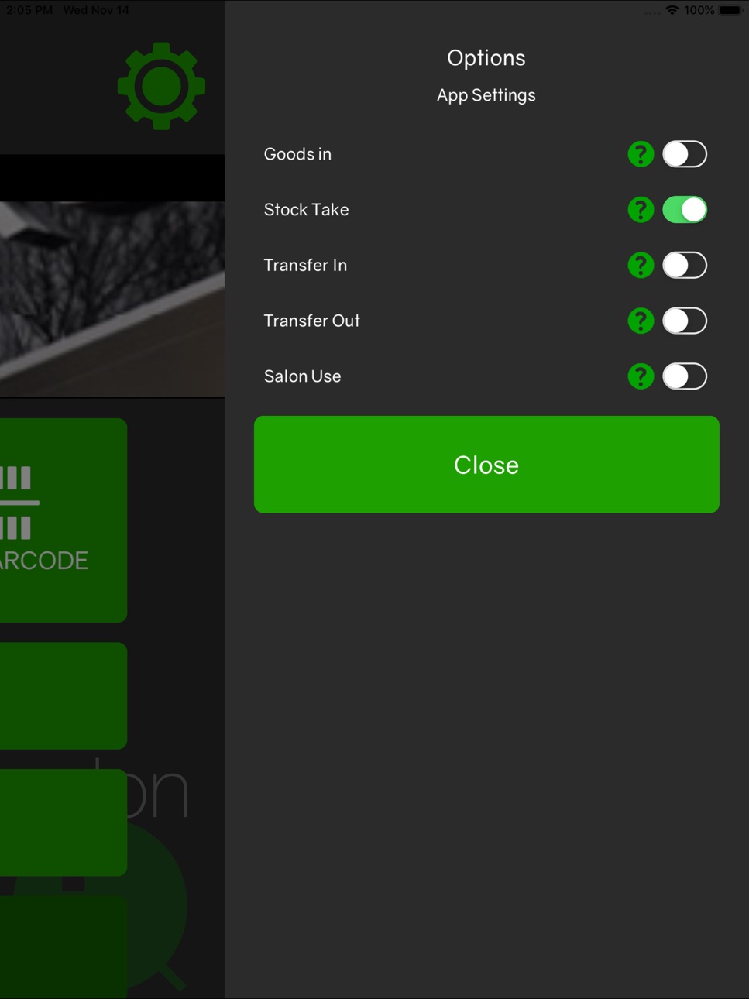The width and height of the screenshot is (749, 999).
Task: Disable the Stock Take switch
Action: [685, 210]
